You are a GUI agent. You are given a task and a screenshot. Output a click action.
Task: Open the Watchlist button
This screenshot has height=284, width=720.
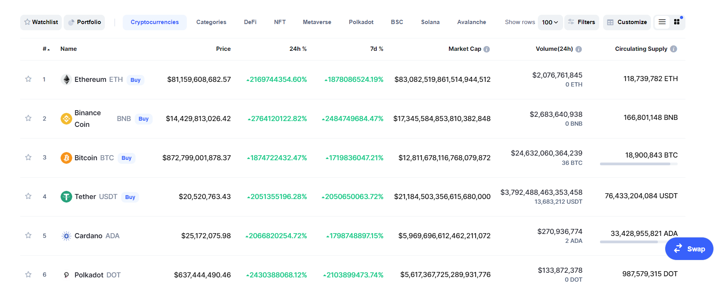41,22
